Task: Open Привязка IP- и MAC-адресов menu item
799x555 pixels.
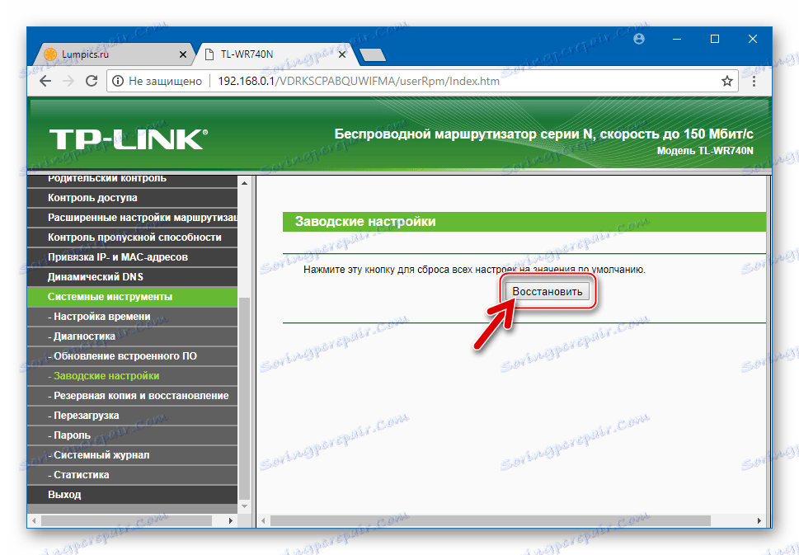Action: [x=133, y=257]
